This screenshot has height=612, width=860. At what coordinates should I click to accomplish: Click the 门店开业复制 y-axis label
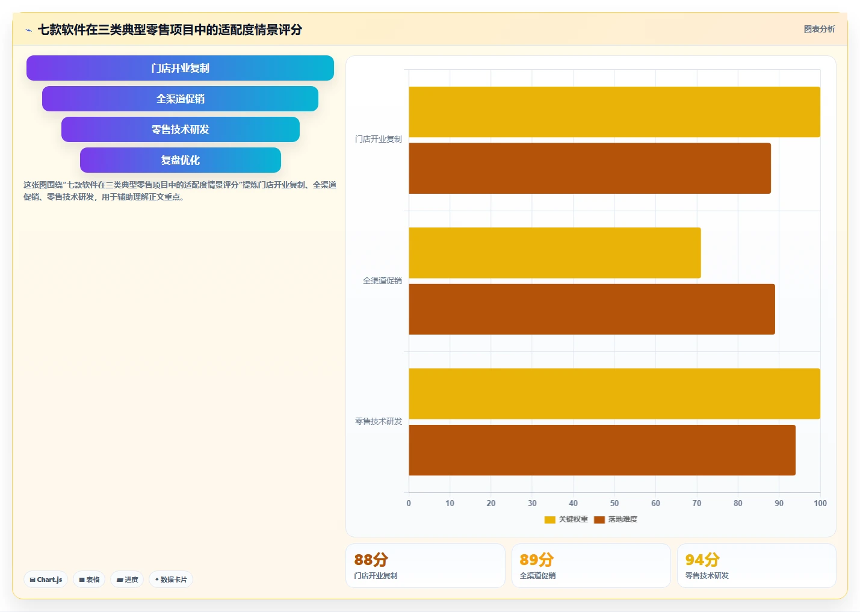[379, 139]
